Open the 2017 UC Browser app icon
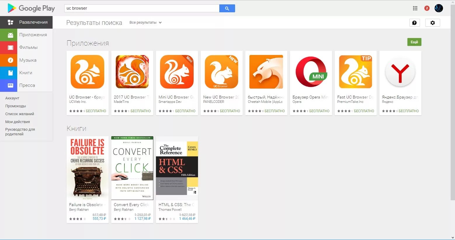This screenshot has height=240, width=455. [x=132, y=72]
